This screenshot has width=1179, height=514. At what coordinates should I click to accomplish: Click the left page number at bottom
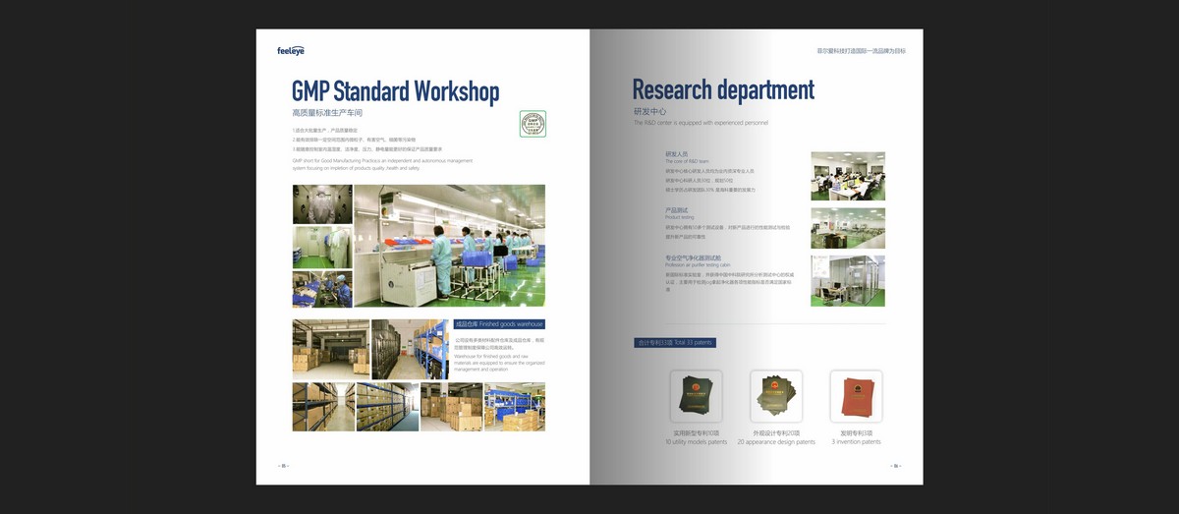point(283,466)
